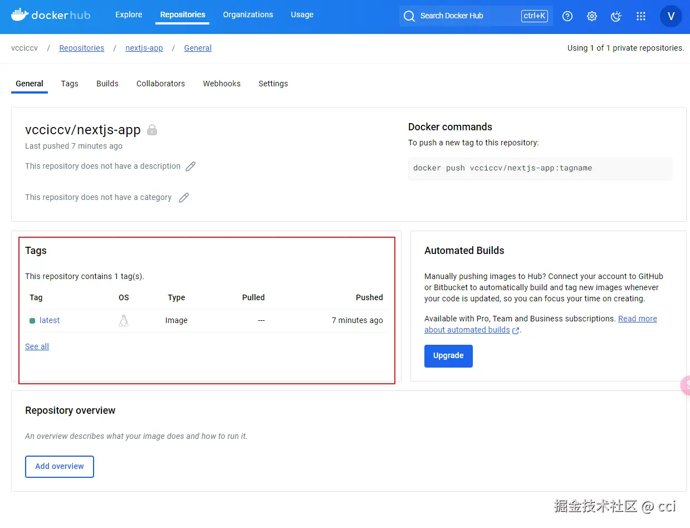Click the private lock icon beside repository name
Image resolution: width=690 pixels, height=528 pixels.
(152, 130)
